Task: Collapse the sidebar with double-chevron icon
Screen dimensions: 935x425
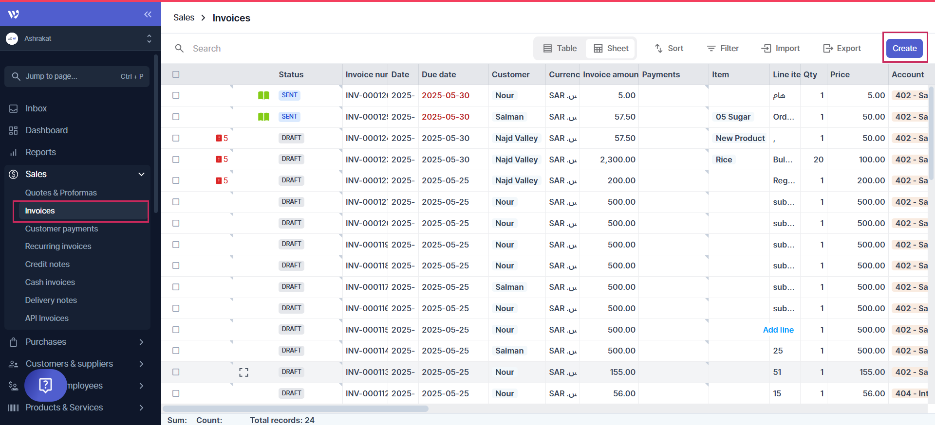Action: tap(148, 14)
